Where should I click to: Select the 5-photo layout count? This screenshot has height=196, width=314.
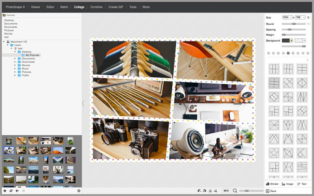[283, 53]
